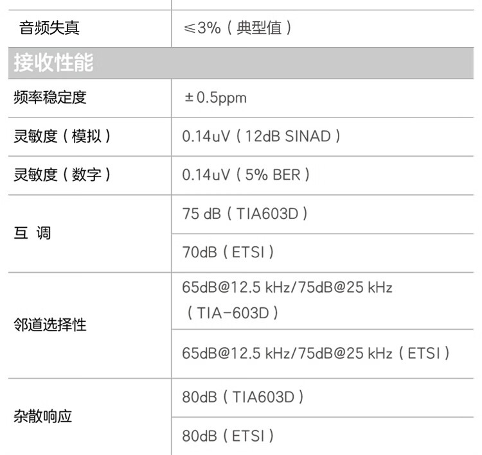
Task: Select the 80dB ETSI spurious response value
Action: 228,436
